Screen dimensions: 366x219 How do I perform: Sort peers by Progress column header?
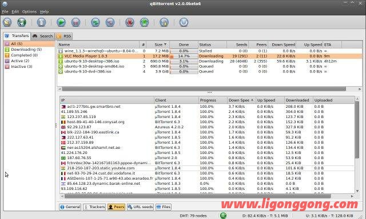click(213, 100)
